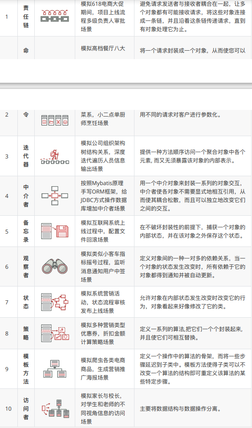Click row number 3 cell
The width and height of the screenshot is (252, 428).
[9, 156]
